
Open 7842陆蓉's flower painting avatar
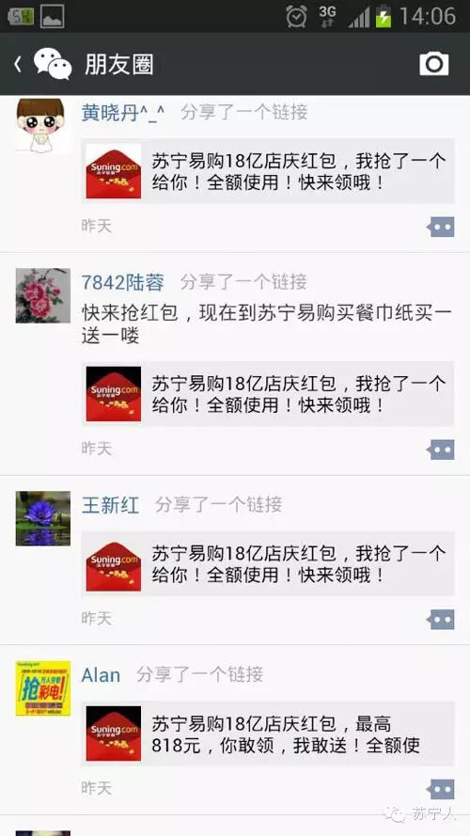pyautogui.click(x=42, y=295)
